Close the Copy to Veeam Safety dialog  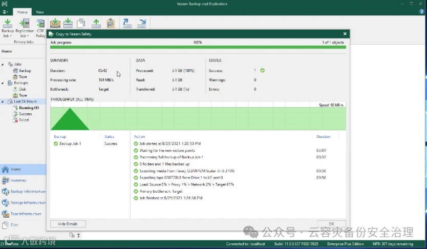345,34
